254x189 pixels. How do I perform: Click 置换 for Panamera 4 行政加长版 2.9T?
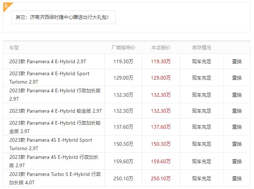point(237,95)
